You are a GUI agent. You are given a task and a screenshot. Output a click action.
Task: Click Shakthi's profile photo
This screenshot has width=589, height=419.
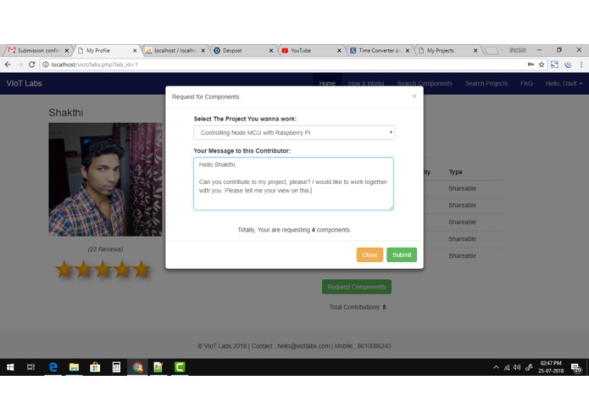pyautogui.click(x=105, y=179)
